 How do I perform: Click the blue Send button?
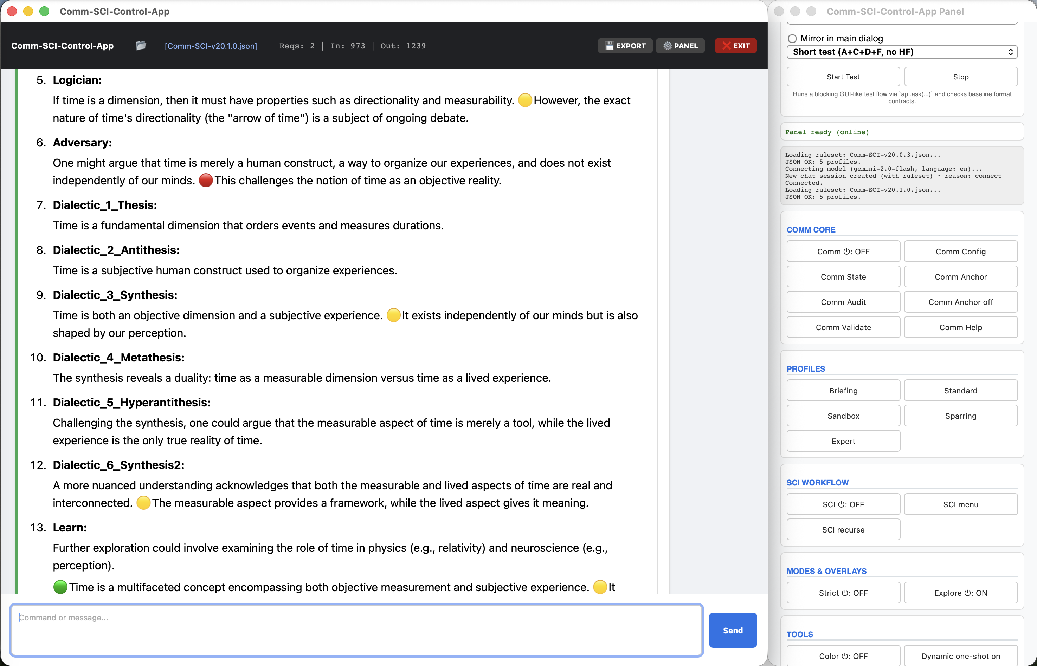[x=732, y=630]
